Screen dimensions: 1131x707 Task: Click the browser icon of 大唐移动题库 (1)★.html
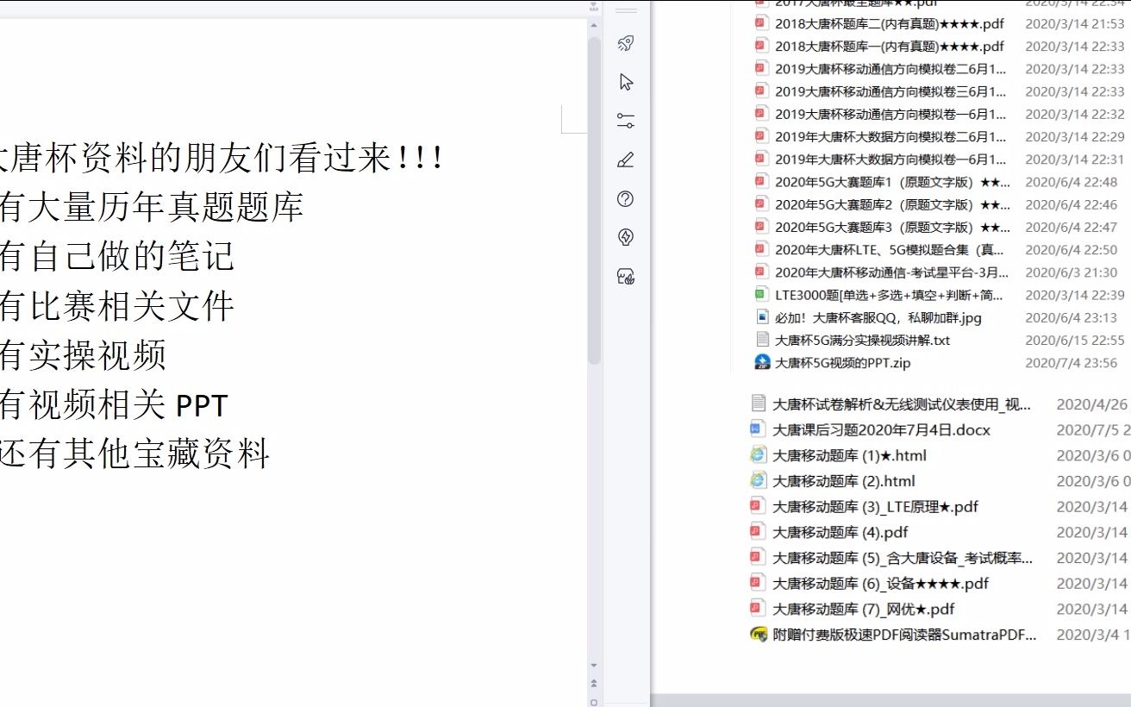point(758,454)
